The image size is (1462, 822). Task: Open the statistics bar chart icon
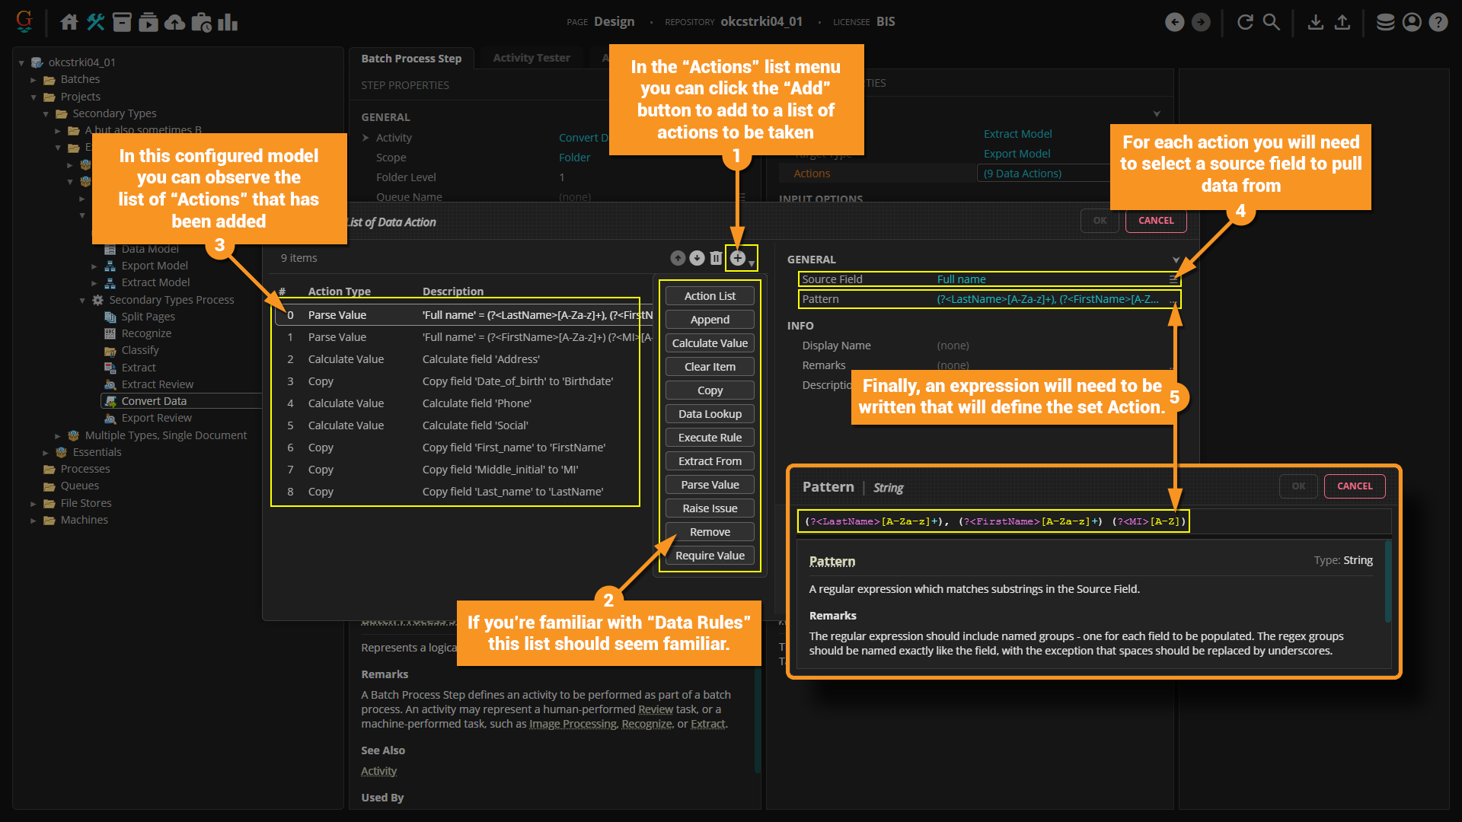[228, 22]
